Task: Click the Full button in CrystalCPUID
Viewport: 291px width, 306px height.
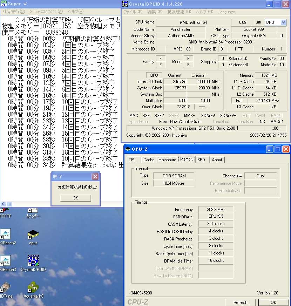Action: coord(239,101)
